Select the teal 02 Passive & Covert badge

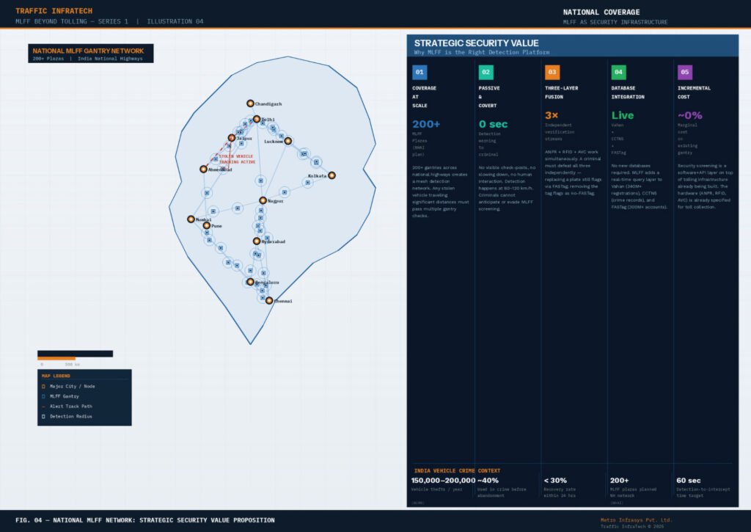tap(486, 72)
